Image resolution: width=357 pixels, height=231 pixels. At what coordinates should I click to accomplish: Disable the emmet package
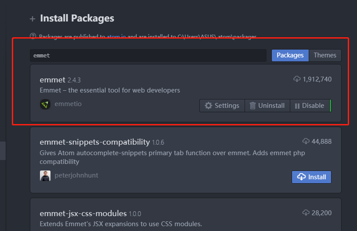tap(310, 106)
